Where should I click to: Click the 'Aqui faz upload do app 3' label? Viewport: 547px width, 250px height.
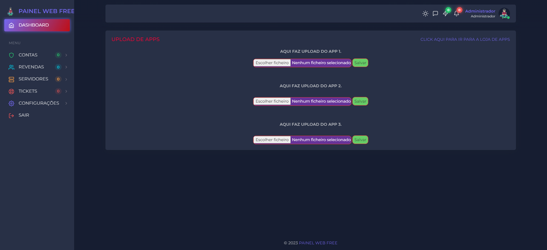(x=311, y=124)
